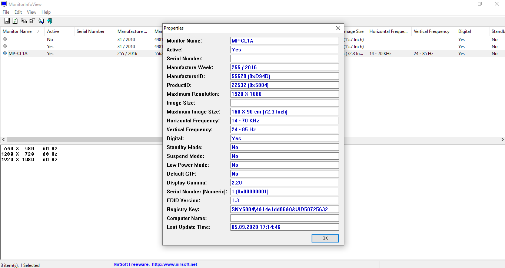Click the Default GTF field showing No
The width and height of the screenshot is (505, 268).
click(285, 174)
